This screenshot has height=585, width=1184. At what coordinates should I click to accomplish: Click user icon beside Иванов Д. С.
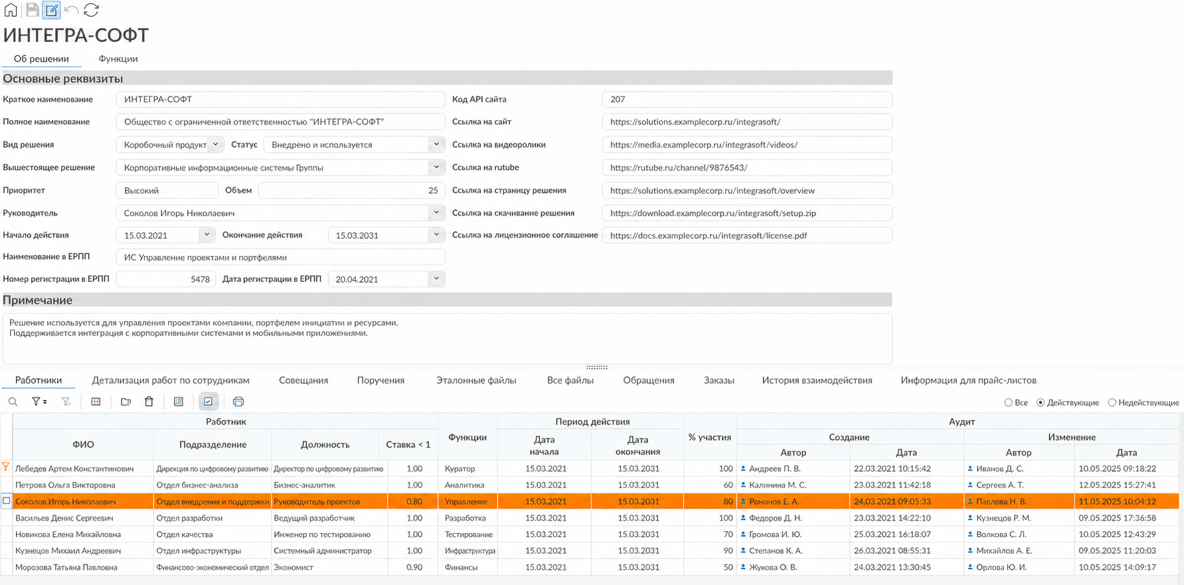970,468
